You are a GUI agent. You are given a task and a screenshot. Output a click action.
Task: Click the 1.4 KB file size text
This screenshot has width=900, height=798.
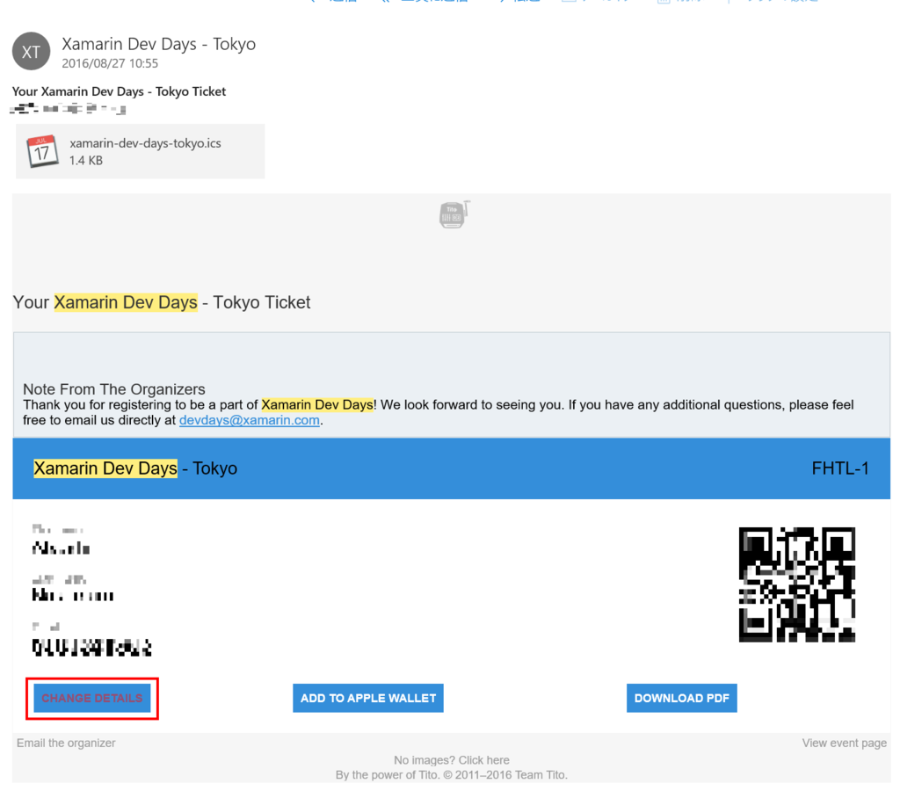tap(86, 161)
